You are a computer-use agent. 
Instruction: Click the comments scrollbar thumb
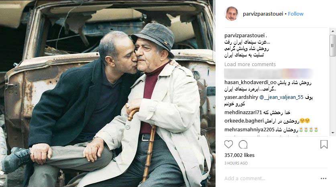coord(332,46)
